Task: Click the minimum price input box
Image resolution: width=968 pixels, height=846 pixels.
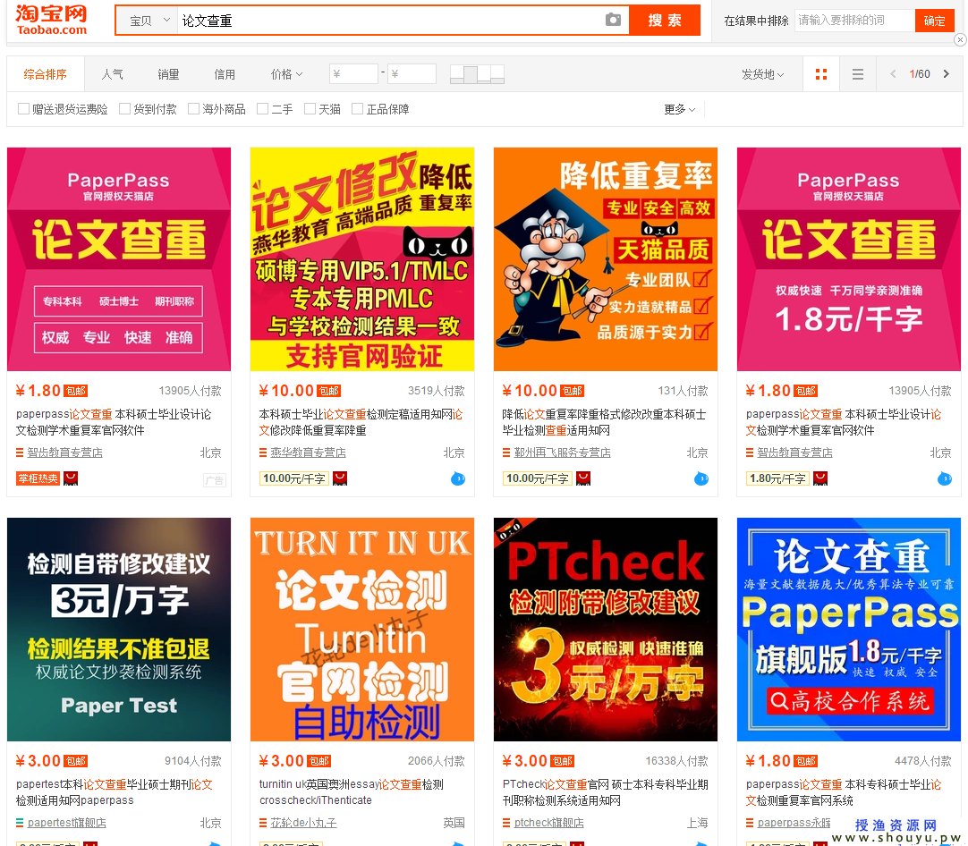Action: click(353, 74)
